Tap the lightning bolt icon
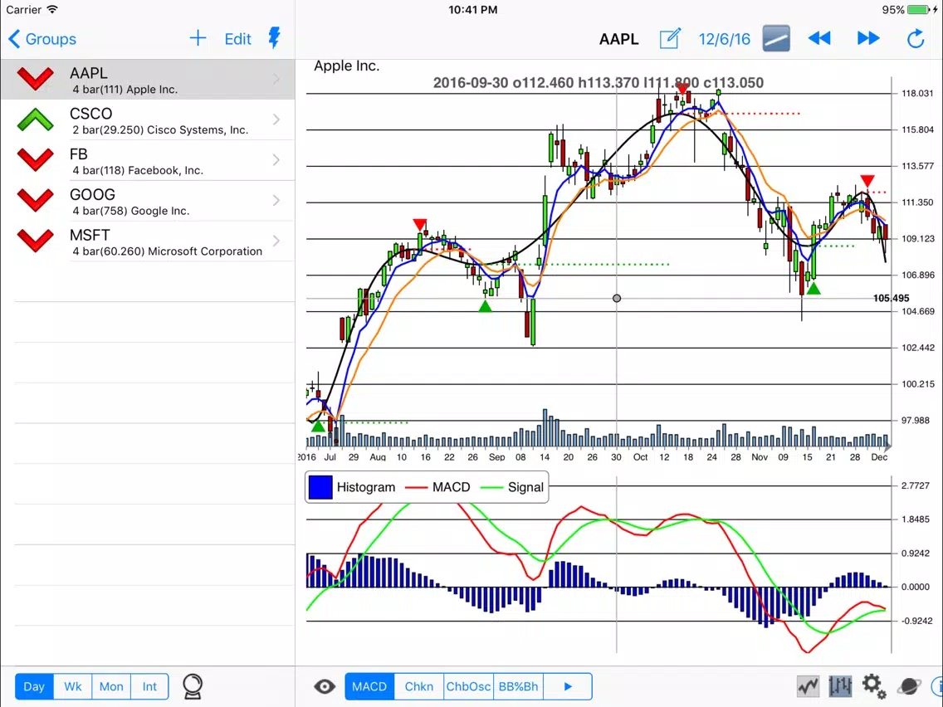 click(x=274, y=38)
